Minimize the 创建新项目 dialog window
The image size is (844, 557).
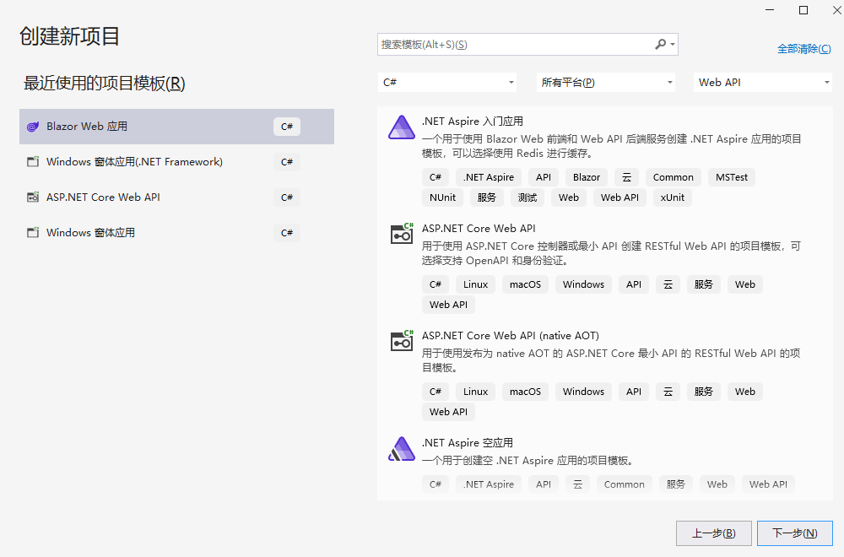tap(770, 10)
